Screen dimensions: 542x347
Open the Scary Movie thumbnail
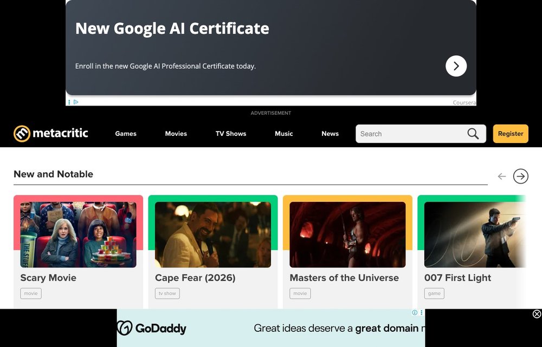78,235
